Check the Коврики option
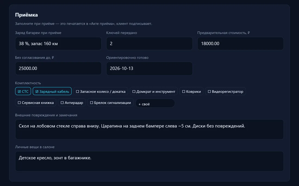This screenshot has height=186, width=299. click(x=191, y=91)
